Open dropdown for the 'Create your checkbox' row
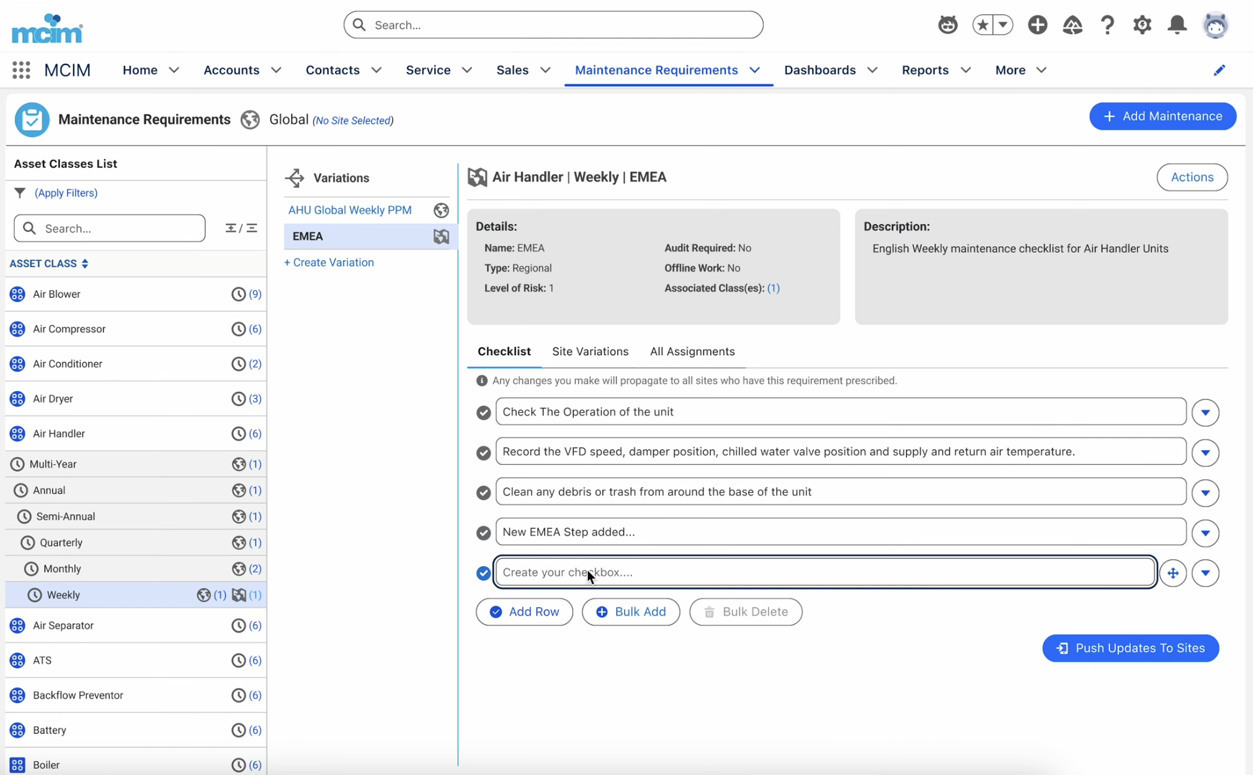This screenshot has height=775, width=1253. [1205, 573]
